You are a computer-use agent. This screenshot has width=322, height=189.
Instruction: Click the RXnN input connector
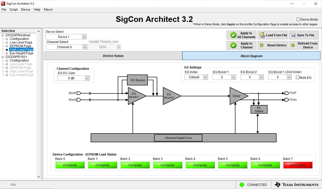tap(79, 100)
